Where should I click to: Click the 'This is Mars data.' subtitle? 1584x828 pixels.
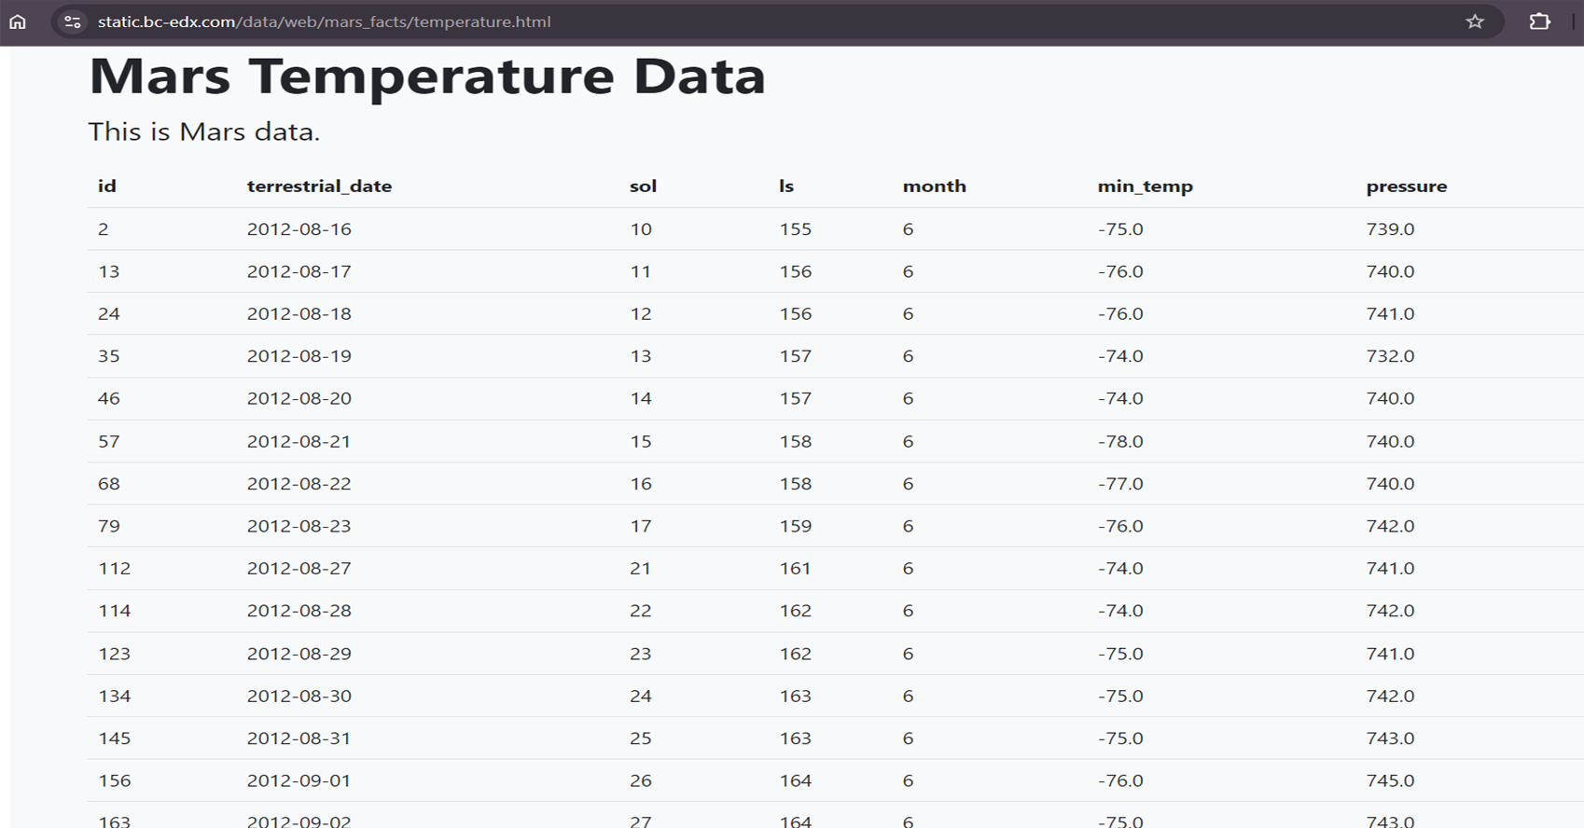click(203, 131)
